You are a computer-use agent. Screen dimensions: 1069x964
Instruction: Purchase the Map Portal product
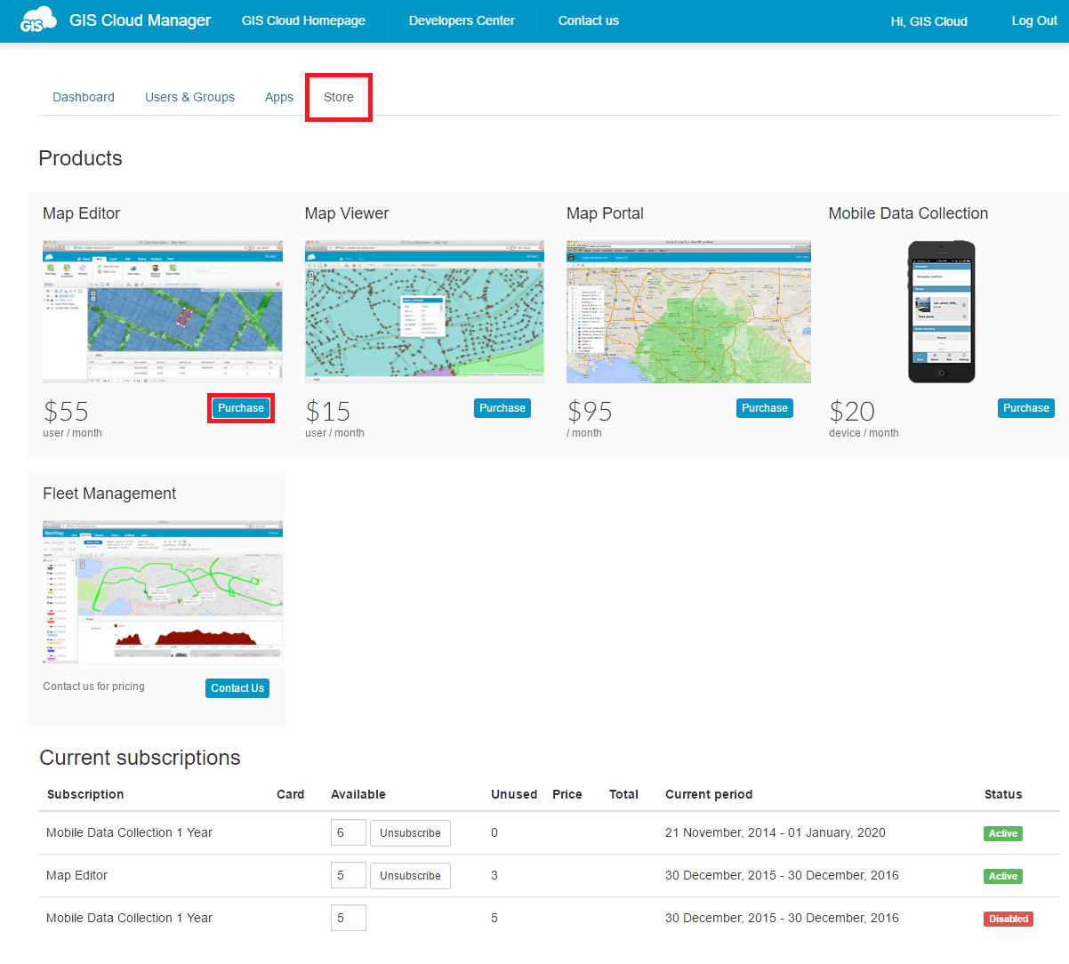(765, 408)
